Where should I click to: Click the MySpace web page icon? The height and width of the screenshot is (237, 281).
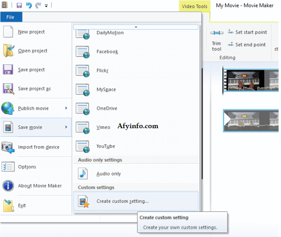(x=83, y=90)
